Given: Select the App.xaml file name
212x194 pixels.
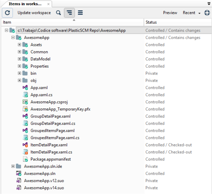Looking at the screenshot, I should tap(39, 88).
